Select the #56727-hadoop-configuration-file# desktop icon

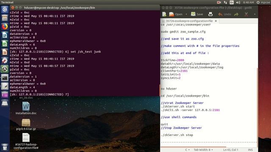click(26, 141)
